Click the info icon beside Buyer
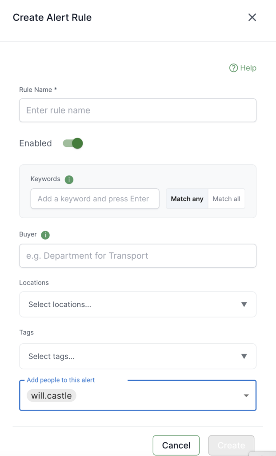 coord(45,235)
